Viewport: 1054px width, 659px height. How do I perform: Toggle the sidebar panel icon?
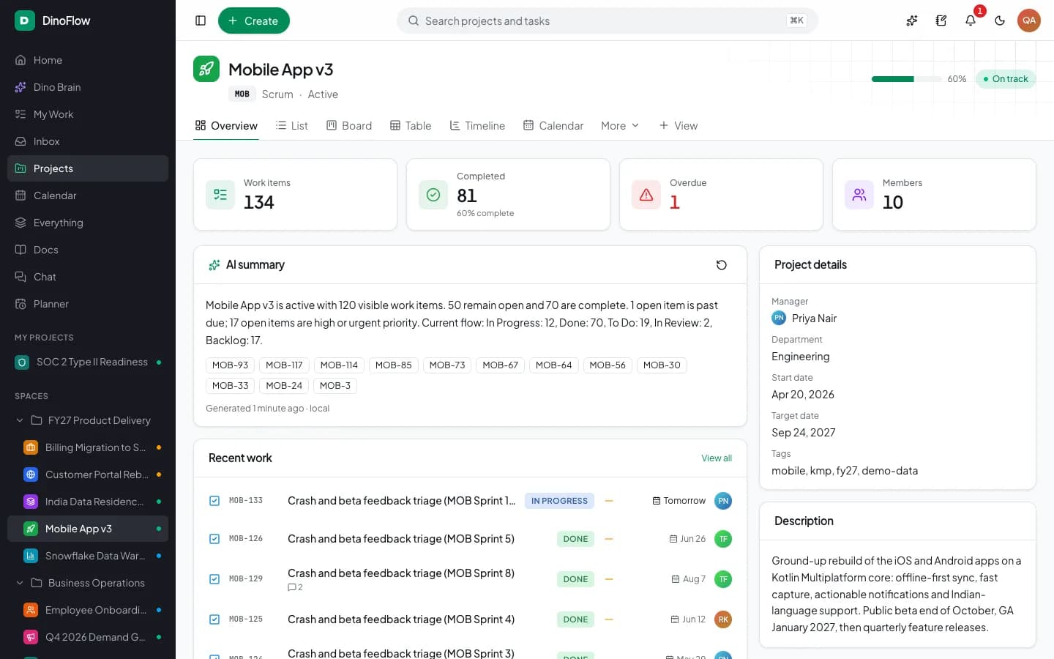coord(201,21)
